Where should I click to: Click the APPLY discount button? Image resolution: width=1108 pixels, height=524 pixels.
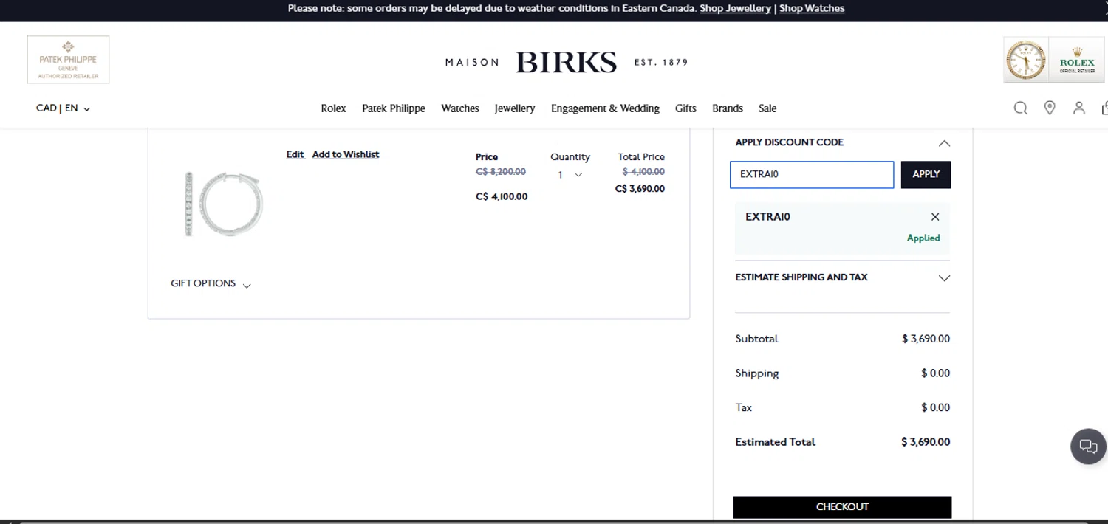(926, 175)
